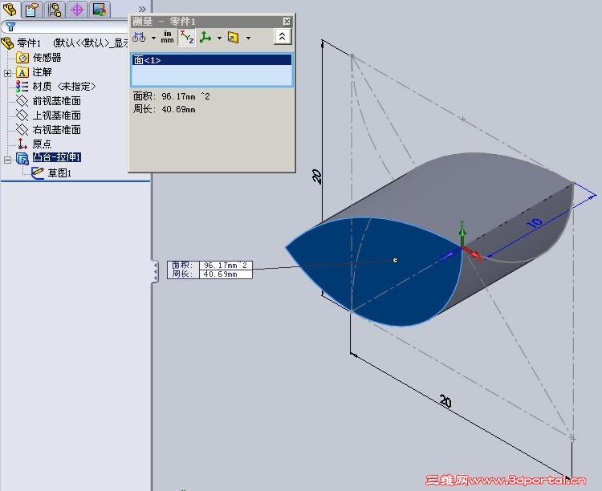Select the 凸台-拉伸1 extrude feature

[57, 157]
